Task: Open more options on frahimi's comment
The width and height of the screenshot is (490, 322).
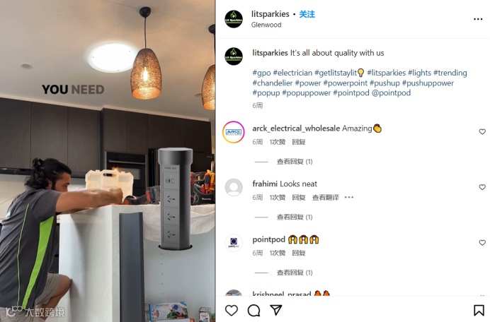Action: [349, 197]
